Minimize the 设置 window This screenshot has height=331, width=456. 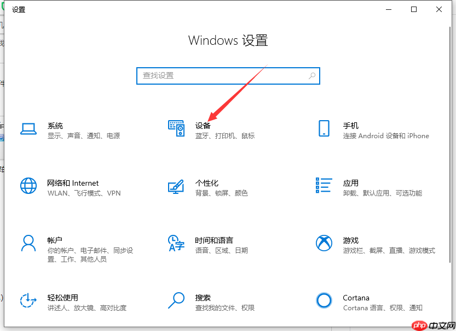click(x=389, y=9)
